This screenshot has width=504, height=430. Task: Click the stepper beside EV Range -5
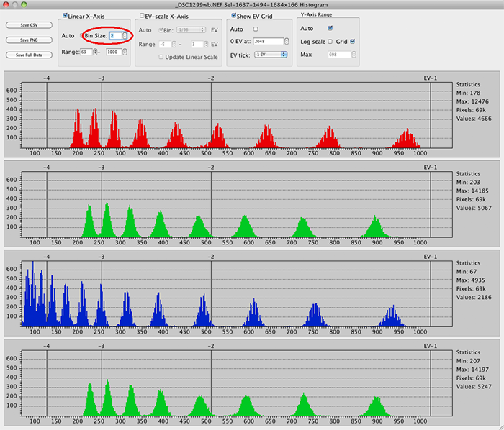point(174,45)
